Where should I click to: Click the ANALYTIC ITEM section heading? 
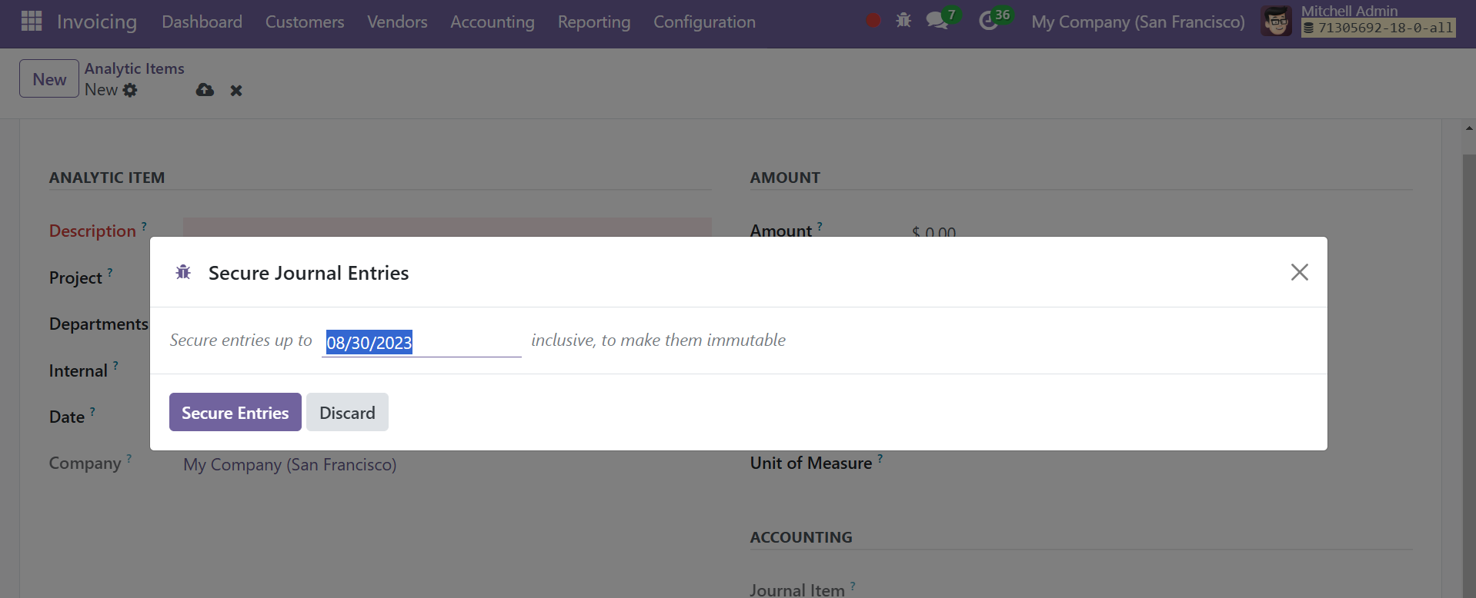click(107, 178)
